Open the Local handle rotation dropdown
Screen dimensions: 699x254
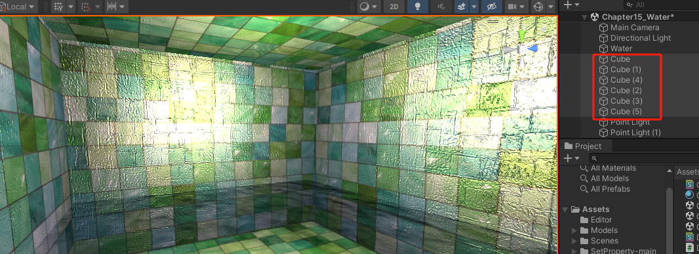pos(19,7)
